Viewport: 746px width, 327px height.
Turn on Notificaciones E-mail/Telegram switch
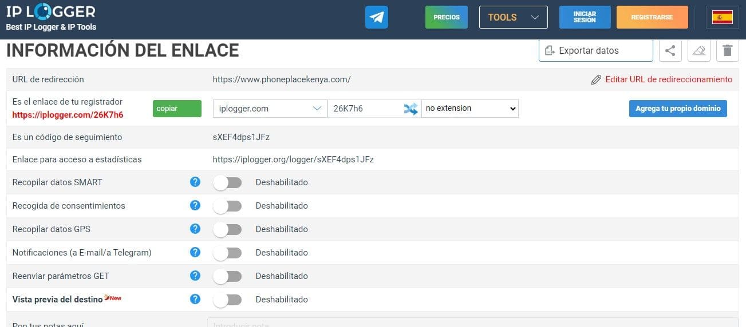pyautogui.click(x=227, y=253)
